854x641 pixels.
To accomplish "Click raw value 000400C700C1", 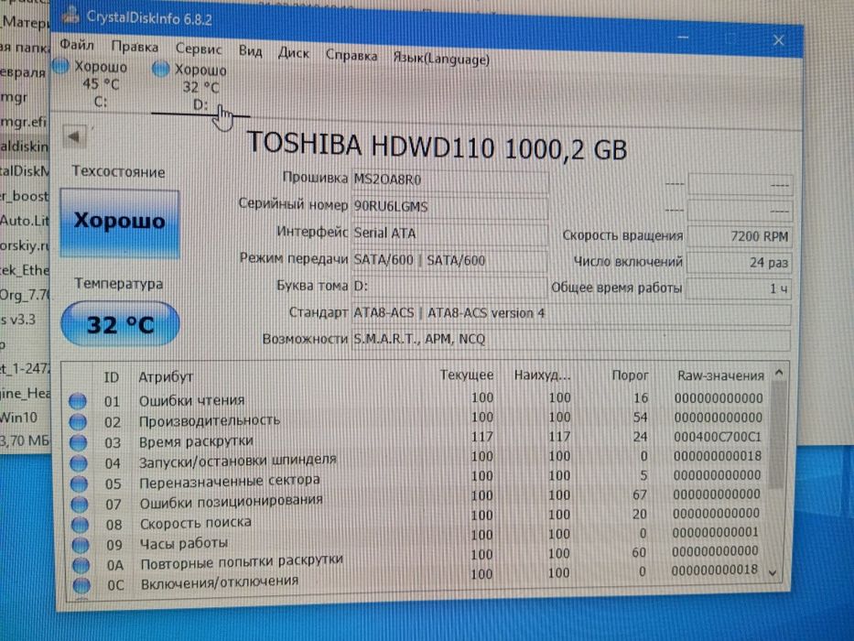I will click(x=718, y=437).
